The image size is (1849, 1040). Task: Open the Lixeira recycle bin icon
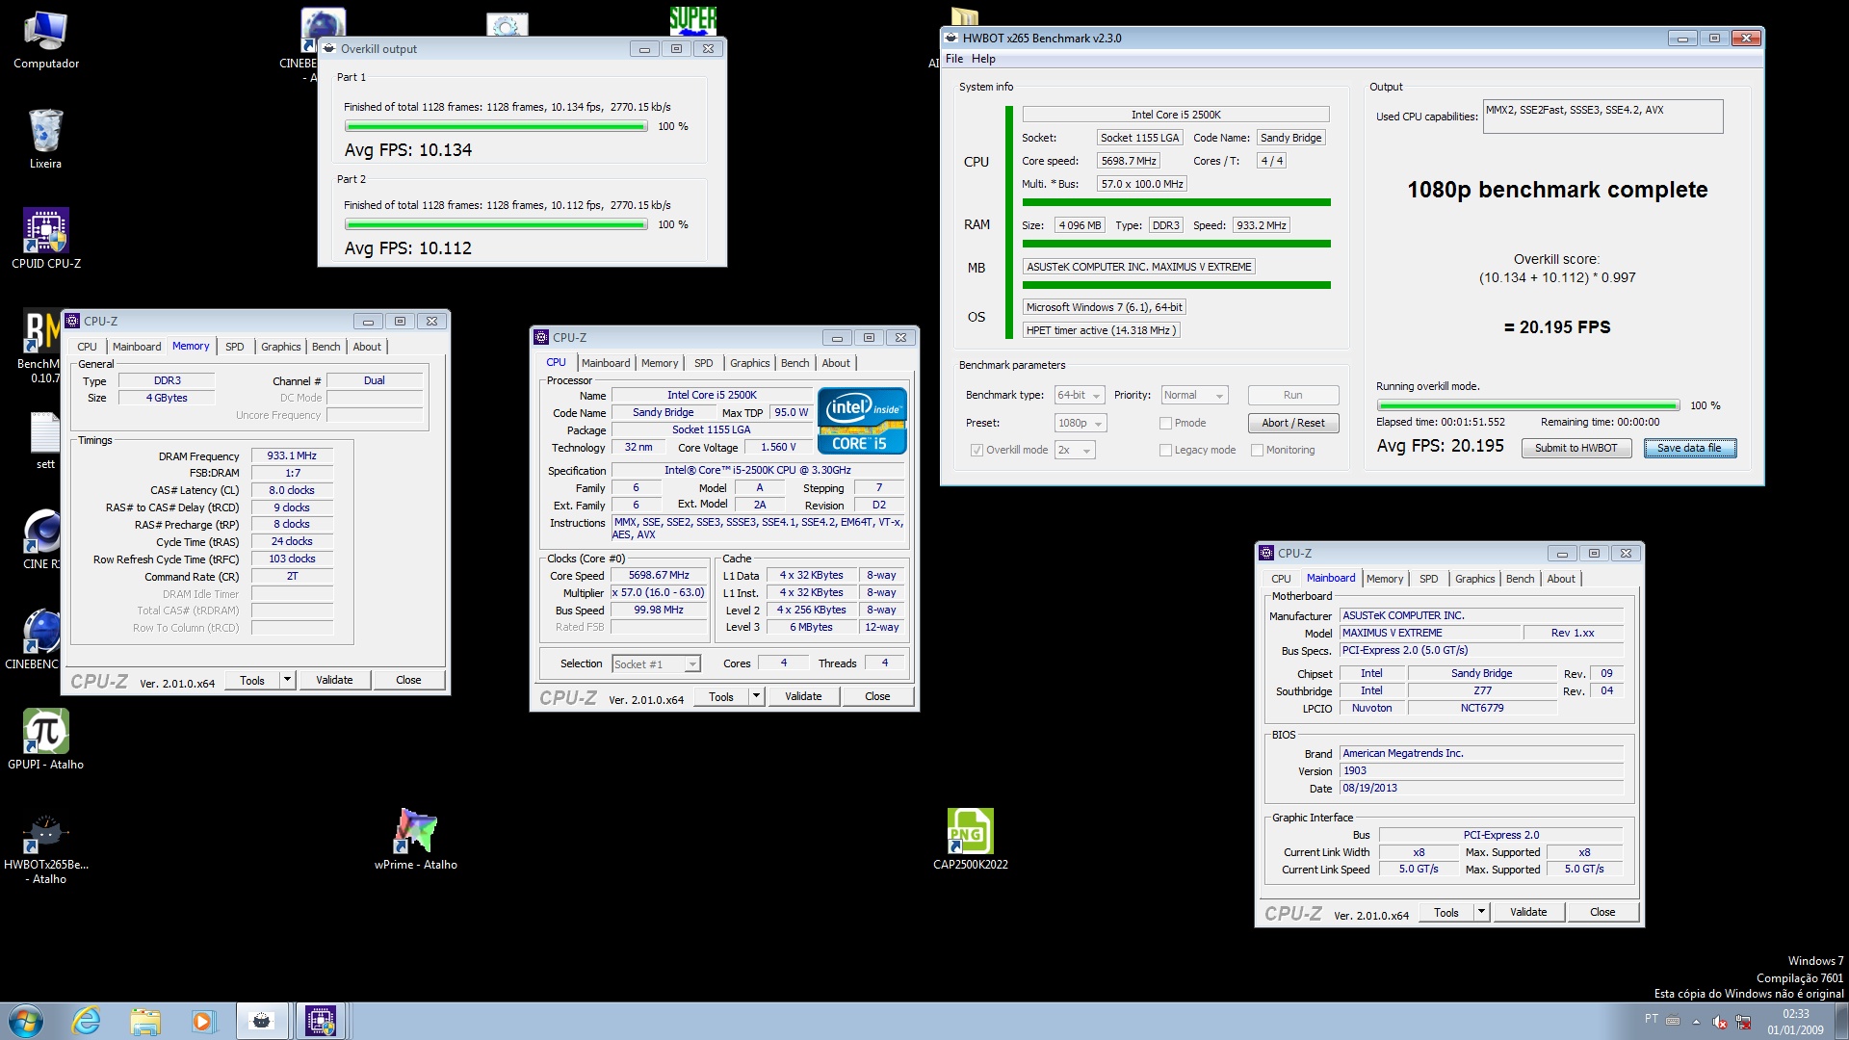pos(45,140)
